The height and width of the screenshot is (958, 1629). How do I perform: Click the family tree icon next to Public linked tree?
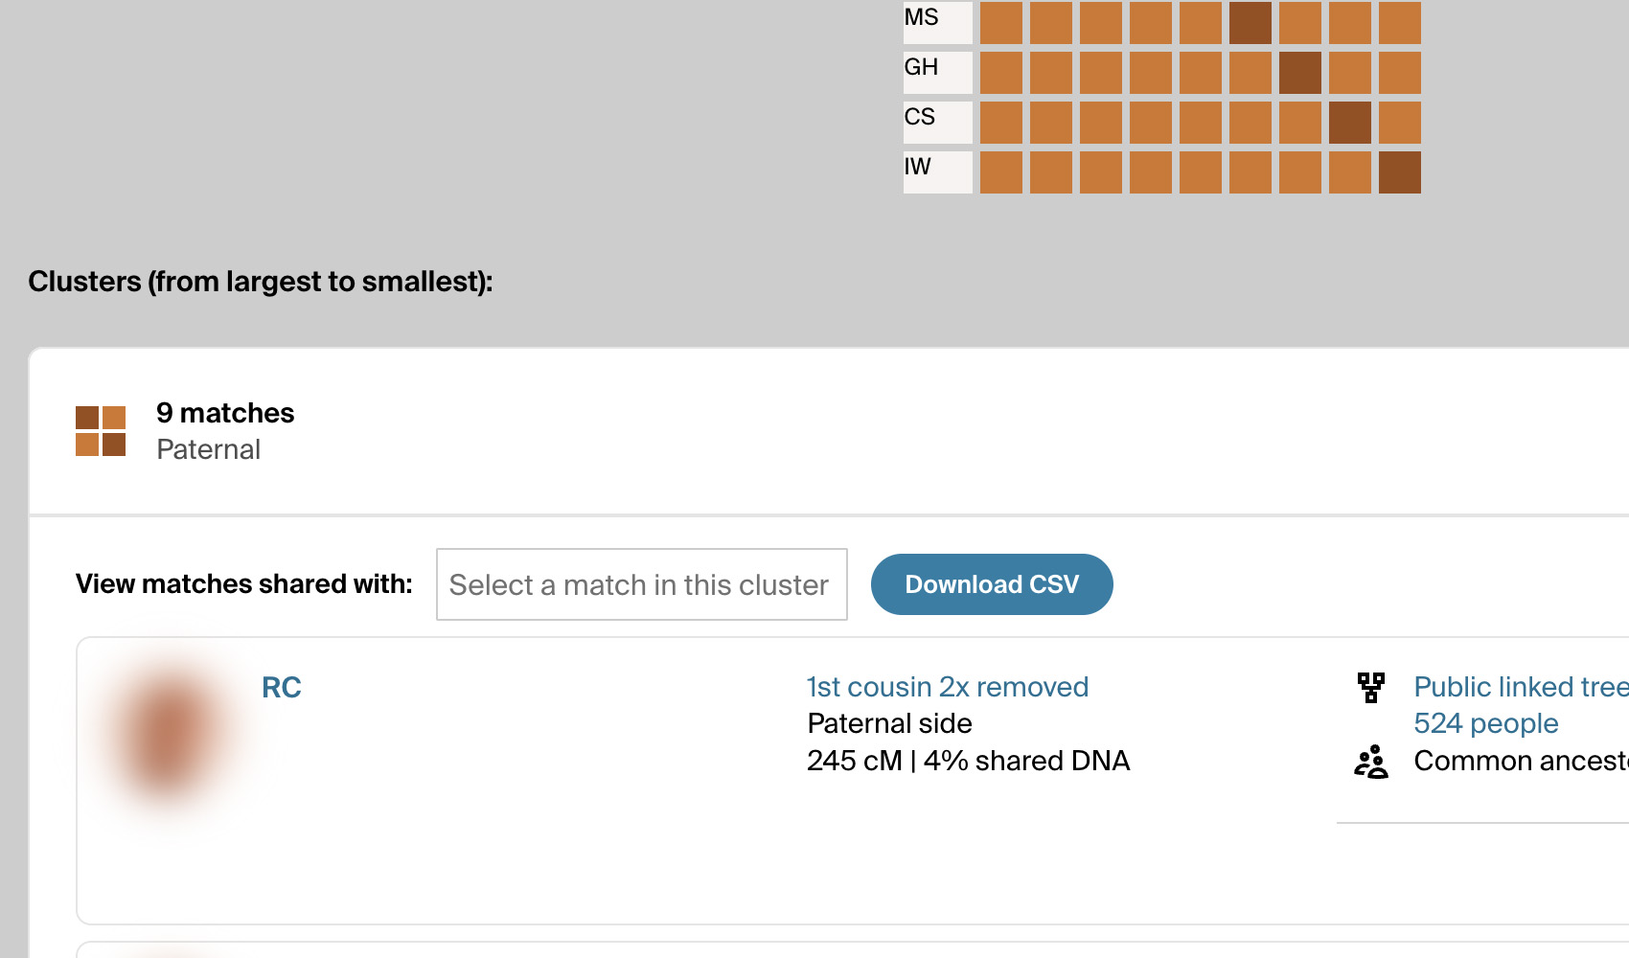pos(1371,687)
